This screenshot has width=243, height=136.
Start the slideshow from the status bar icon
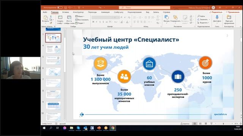(211, 124)
